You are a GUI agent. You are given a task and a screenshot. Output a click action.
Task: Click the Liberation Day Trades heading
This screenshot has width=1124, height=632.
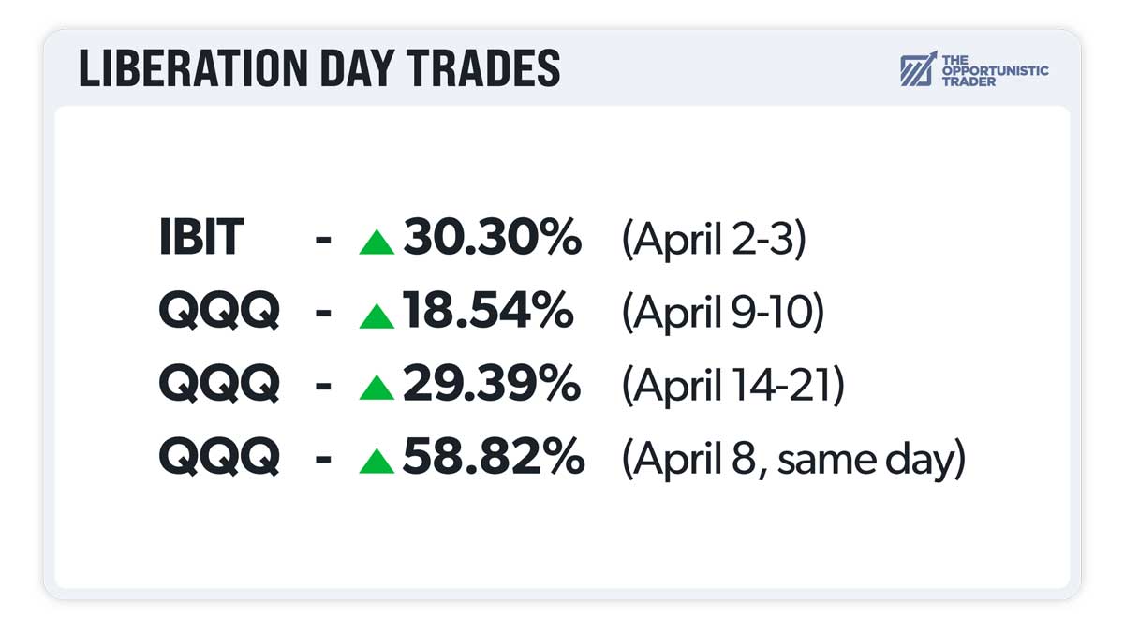[319, 70]
